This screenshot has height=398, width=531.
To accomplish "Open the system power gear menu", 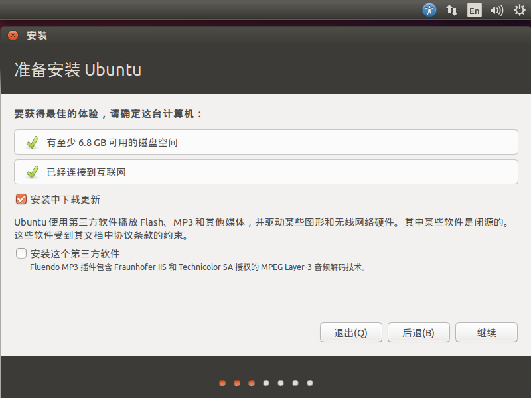I will (519, 10).
